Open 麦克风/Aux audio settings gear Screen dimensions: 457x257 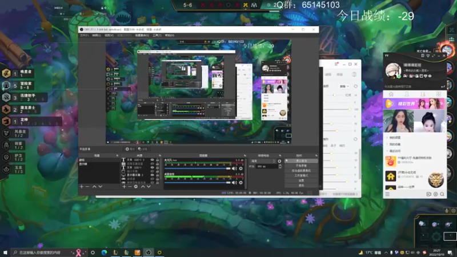point(240,168)
